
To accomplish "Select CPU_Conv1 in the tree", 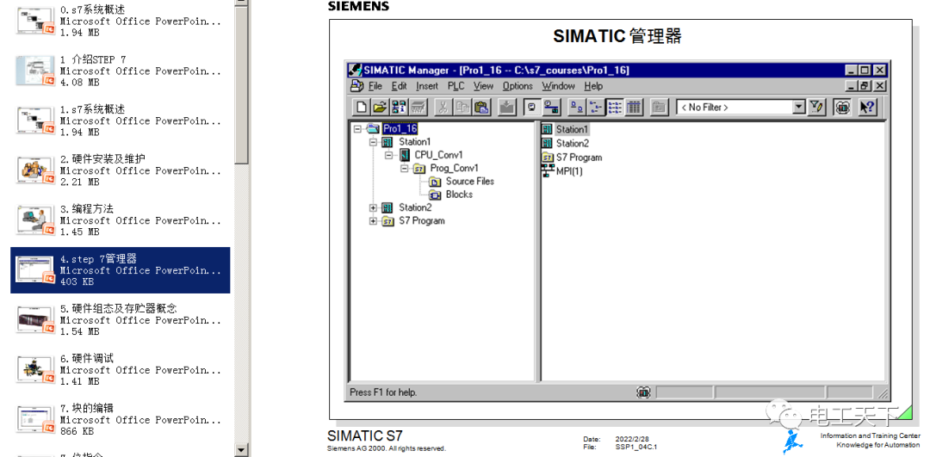I will (x=438, y=155).
